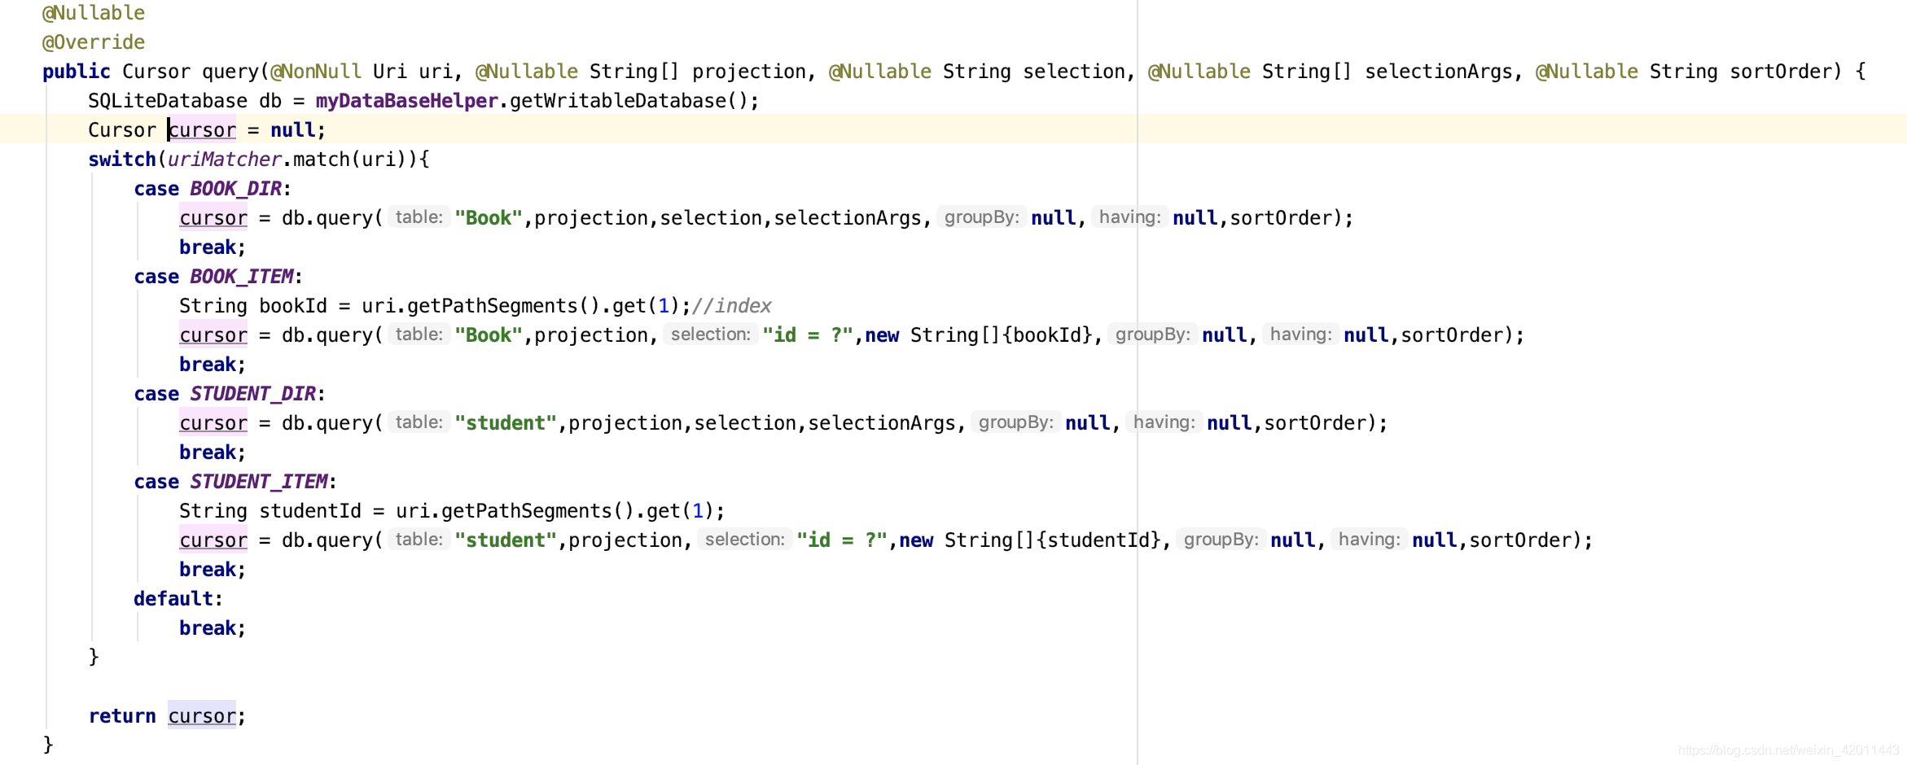
Task: Click the query method name in signature
Action: (230, 72)
